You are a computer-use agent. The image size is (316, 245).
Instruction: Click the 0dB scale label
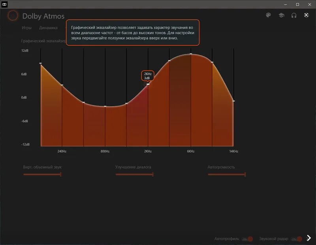24,97
